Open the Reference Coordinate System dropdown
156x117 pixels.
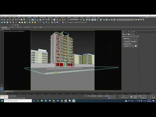45,19
